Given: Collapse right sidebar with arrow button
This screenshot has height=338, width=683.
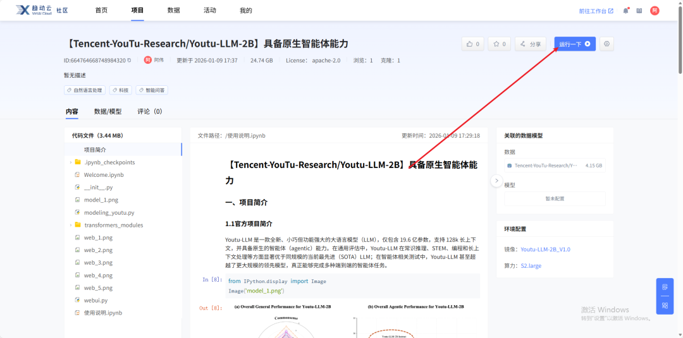Looking at the screenshot, I should tap(496, 181).
